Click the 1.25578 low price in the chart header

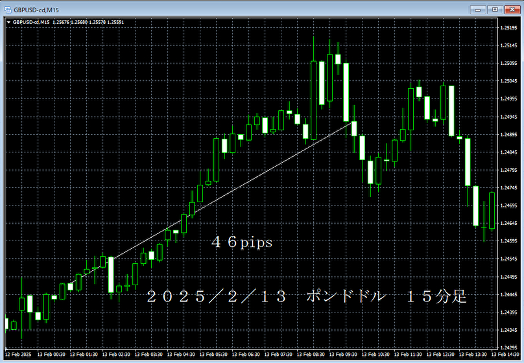[x=97, y=23]
